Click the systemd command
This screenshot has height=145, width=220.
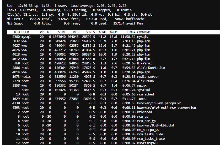pyautogui.click(x=143, y=90)
